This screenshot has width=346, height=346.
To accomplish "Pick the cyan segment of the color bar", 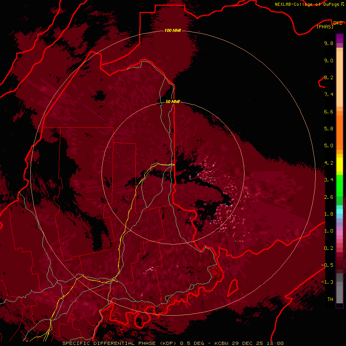I will coord(339,211).
